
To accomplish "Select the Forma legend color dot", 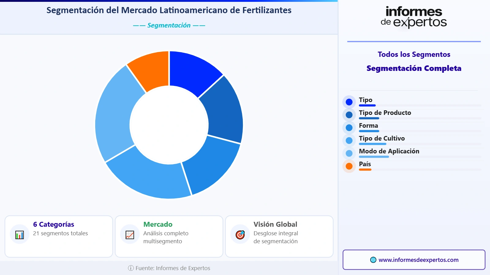I will (x=349, y=128).
